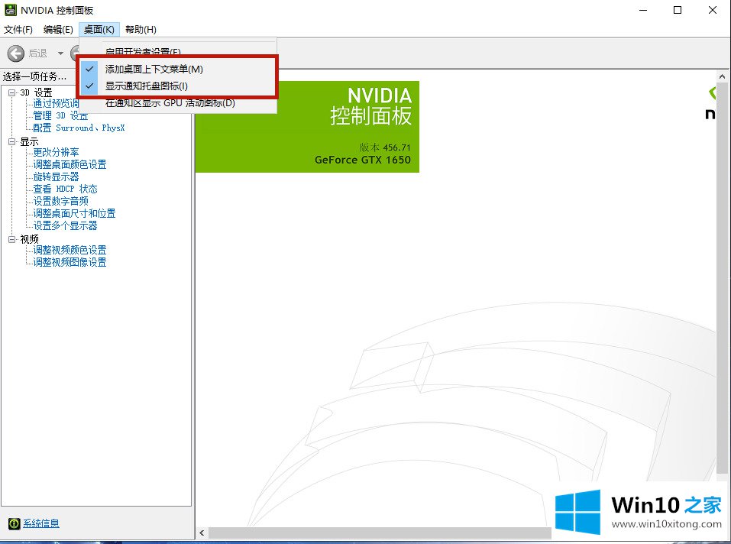Open 调整视频颜色设置

(x=70, y=250)
